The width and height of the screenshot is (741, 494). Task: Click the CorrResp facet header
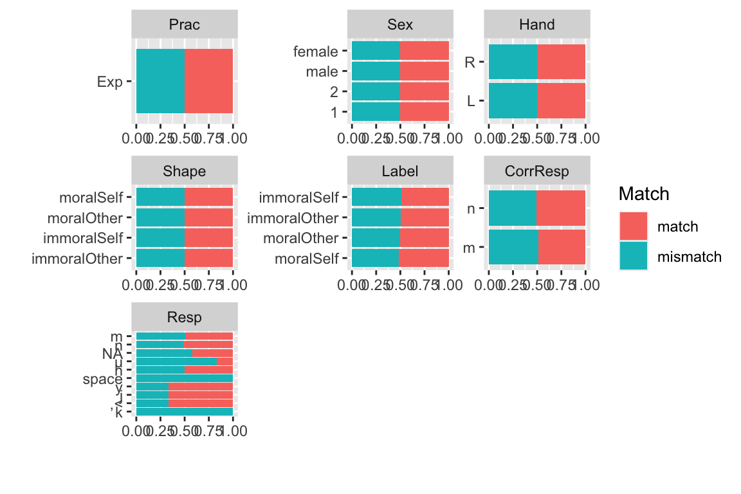pos(537,171)
